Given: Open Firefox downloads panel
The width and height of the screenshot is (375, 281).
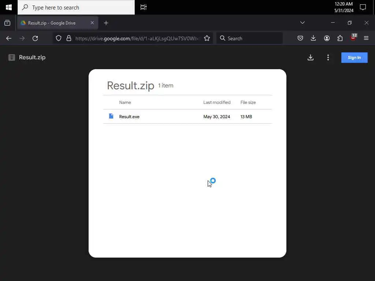Looking at the screenshot, I should [313, 38].
